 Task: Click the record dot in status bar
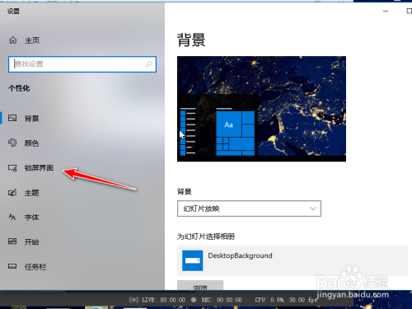point(194,300)
